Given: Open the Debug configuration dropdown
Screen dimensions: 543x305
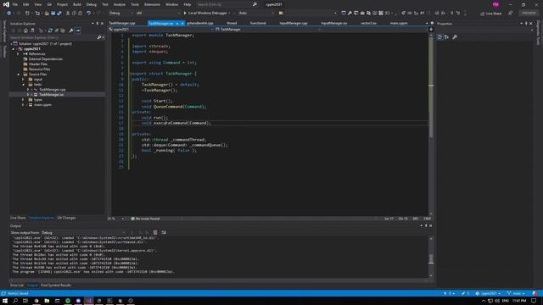Looking at the screenshot, I should (x=120, y=14).
